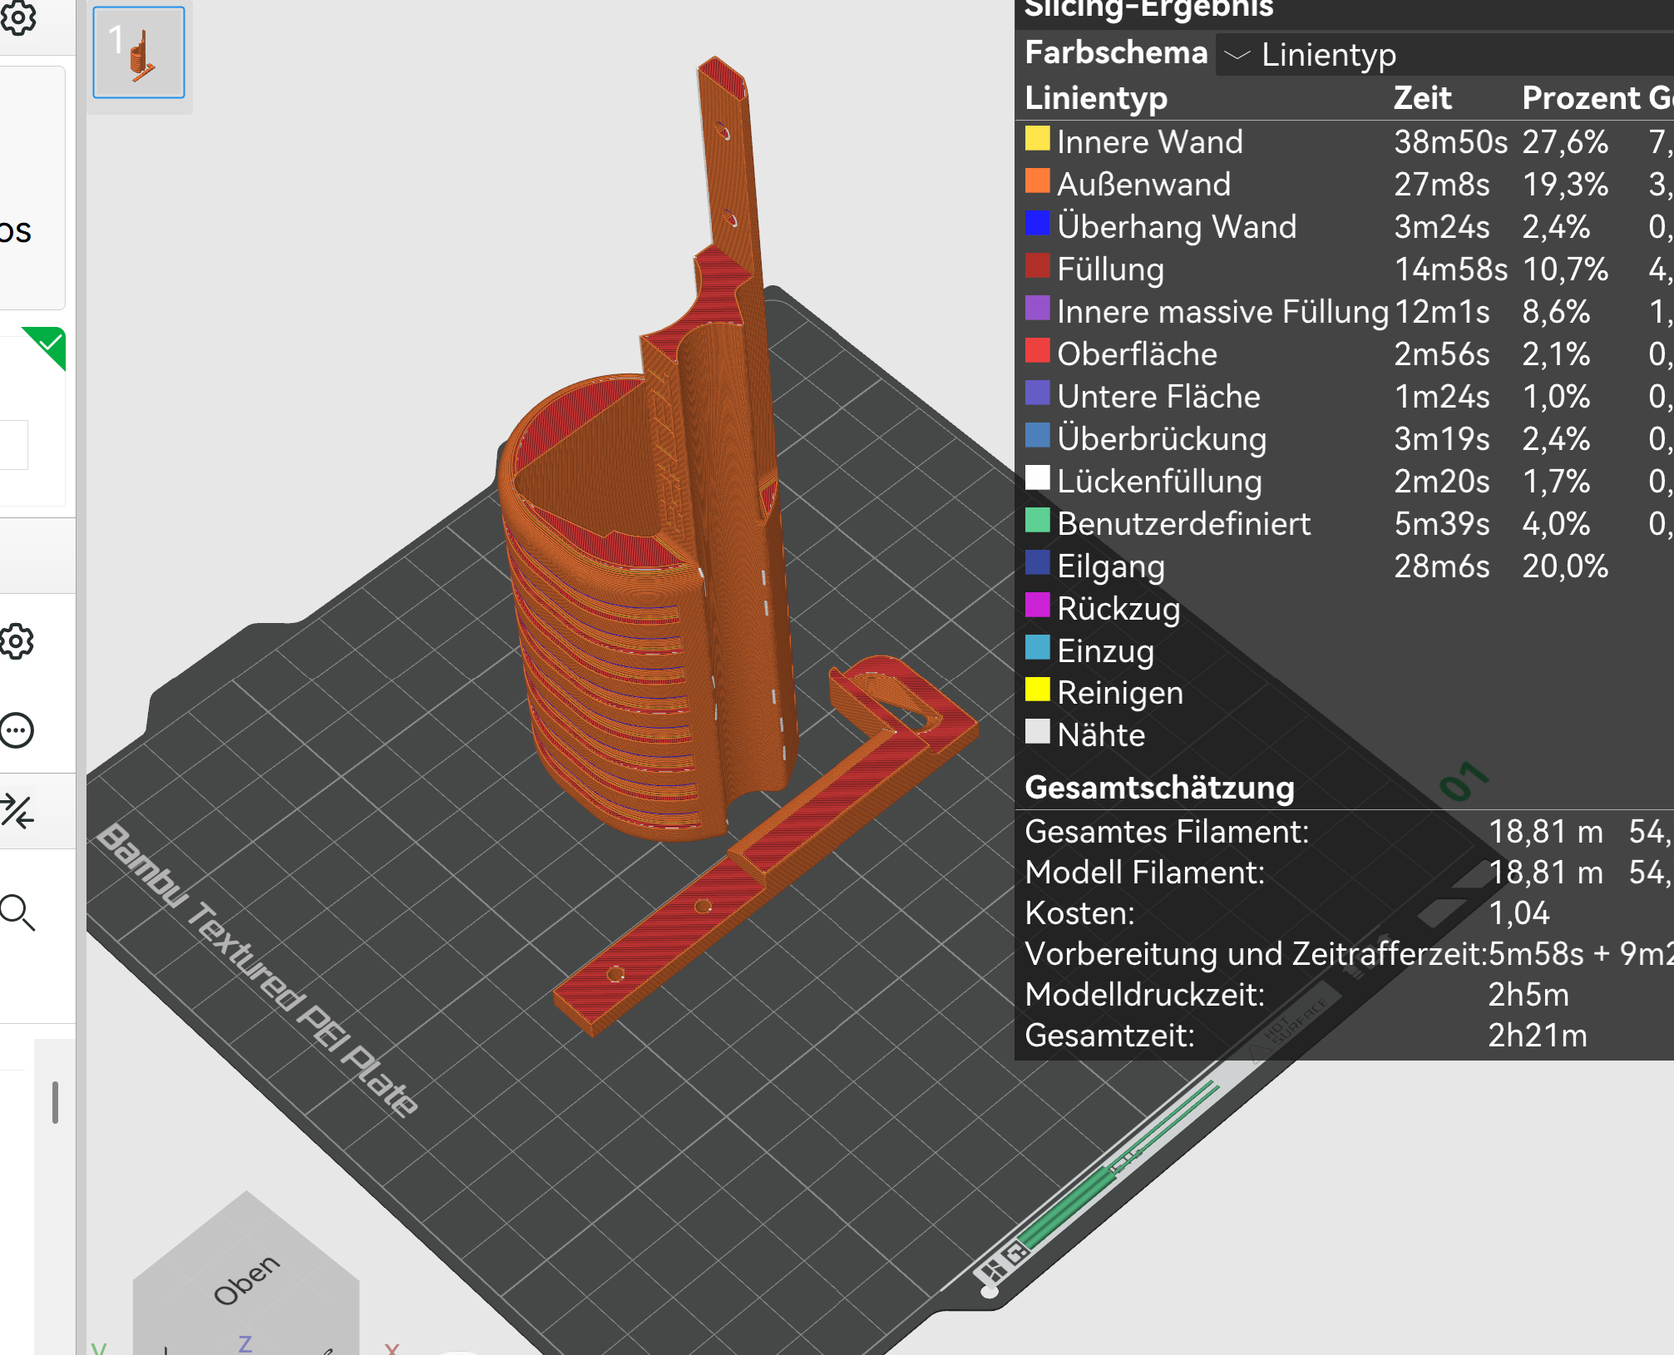This screenshot has height=1355, width=1674.
Task: Click the Gesamtzeit value 2h21m
Action: click(1538, 1036)
